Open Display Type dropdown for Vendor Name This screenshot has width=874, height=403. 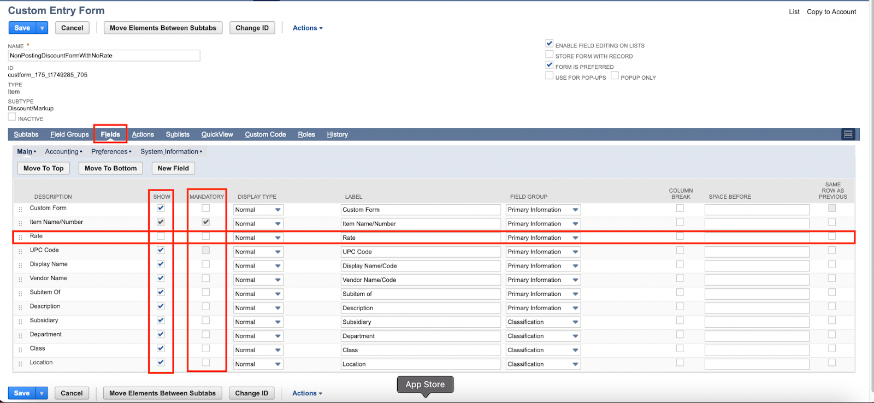point(258,280)
